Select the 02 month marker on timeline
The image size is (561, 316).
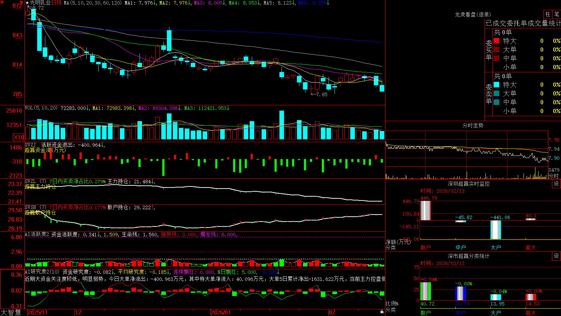[332, 312]
